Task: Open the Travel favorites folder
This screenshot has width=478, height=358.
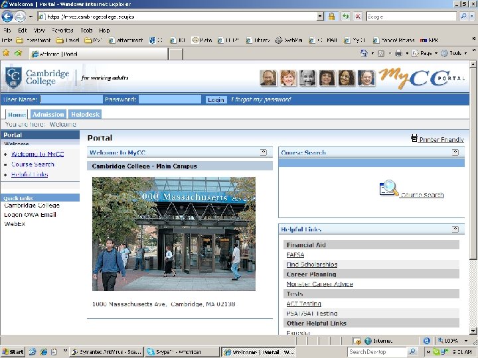Action: (68, 40)
